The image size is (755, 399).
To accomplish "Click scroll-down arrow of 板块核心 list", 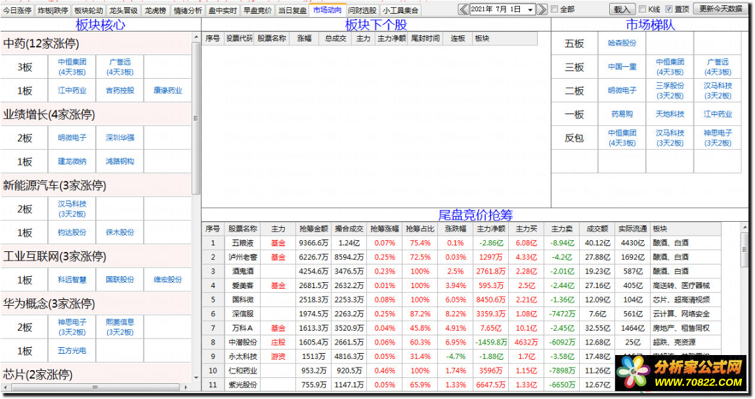I will pyautogui.click(x=196, y=378).
